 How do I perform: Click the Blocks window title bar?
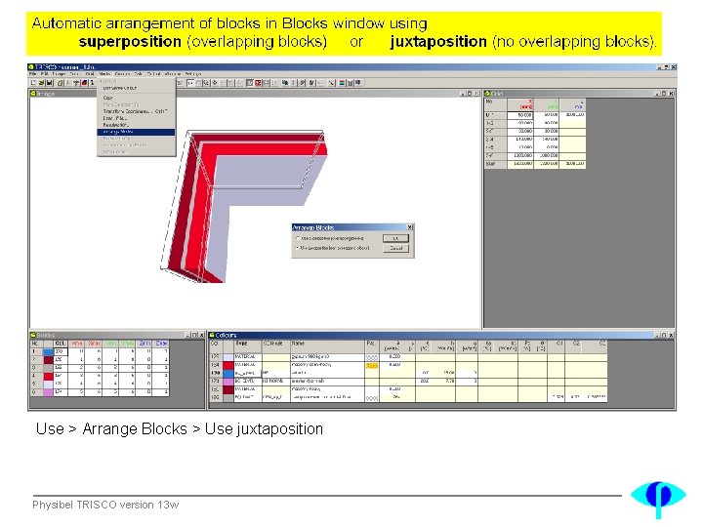pos(116,335)
